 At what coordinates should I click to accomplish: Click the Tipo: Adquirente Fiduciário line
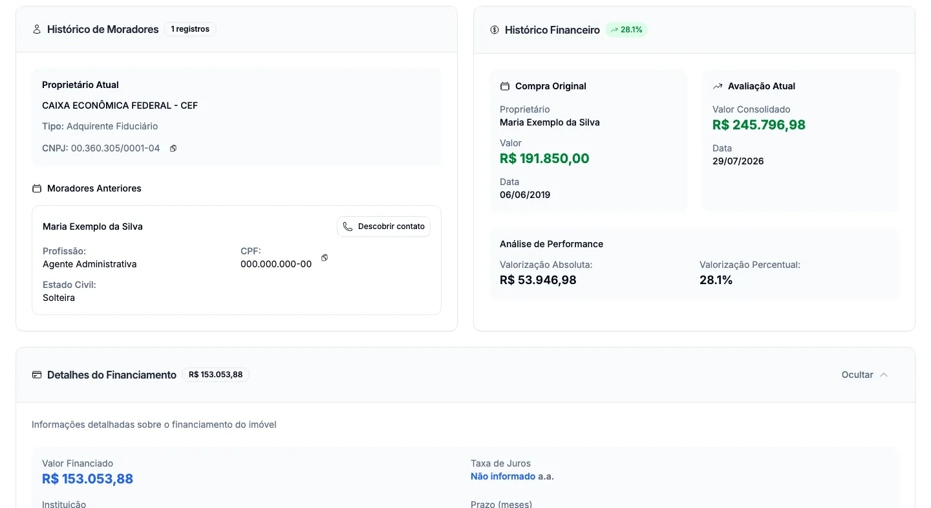(x=100, y=126)
